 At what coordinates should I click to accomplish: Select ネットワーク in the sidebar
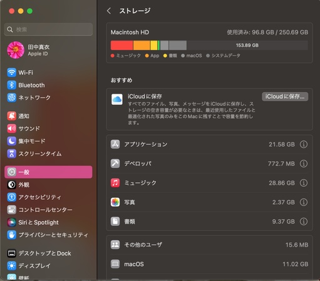[48, 97]
